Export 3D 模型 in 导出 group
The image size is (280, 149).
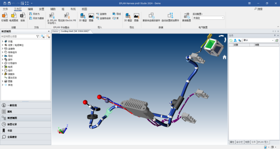point(128,17)
